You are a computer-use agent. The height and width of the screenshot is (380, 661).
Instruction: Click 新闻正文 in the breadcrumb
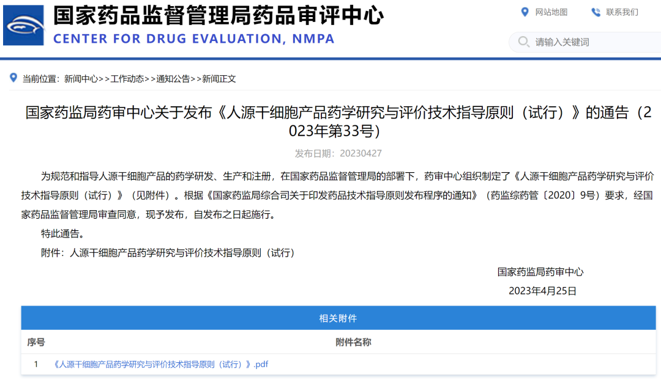[x=219, y=79]
